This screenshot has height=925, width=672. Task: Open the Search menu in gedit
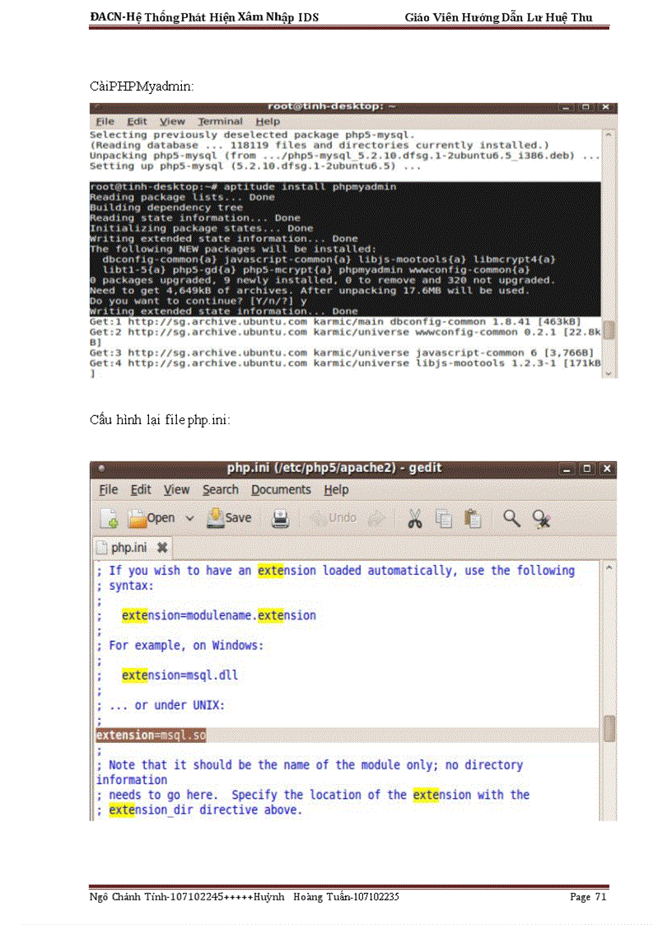point(220,489)
